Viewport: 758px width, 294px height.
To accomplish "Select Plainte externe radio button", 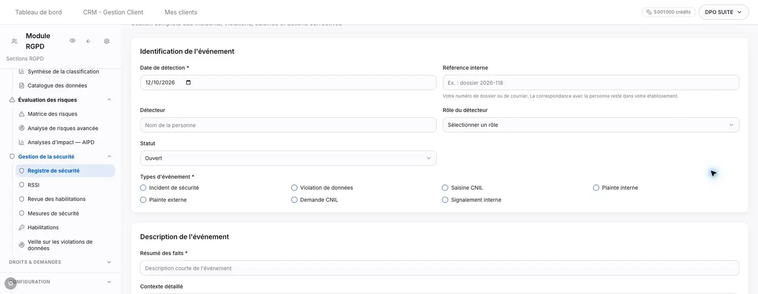I will 143,200.
